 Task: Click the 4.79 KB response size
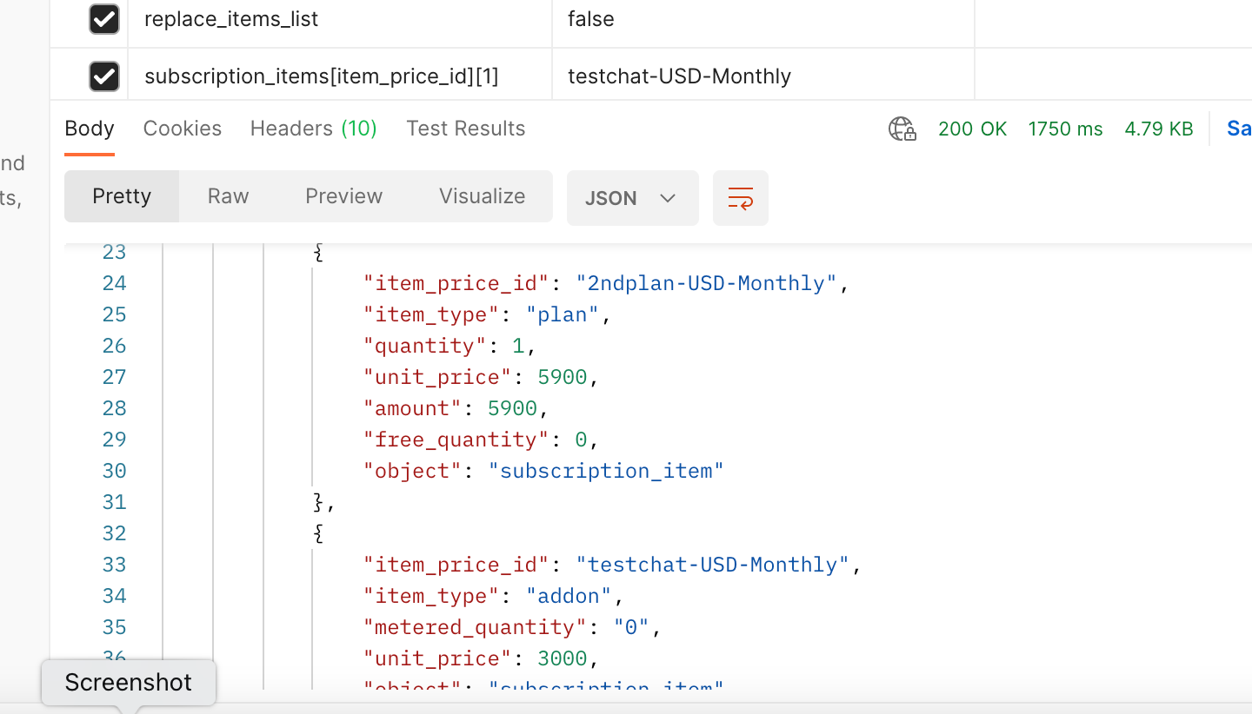tap(1158, 129)
